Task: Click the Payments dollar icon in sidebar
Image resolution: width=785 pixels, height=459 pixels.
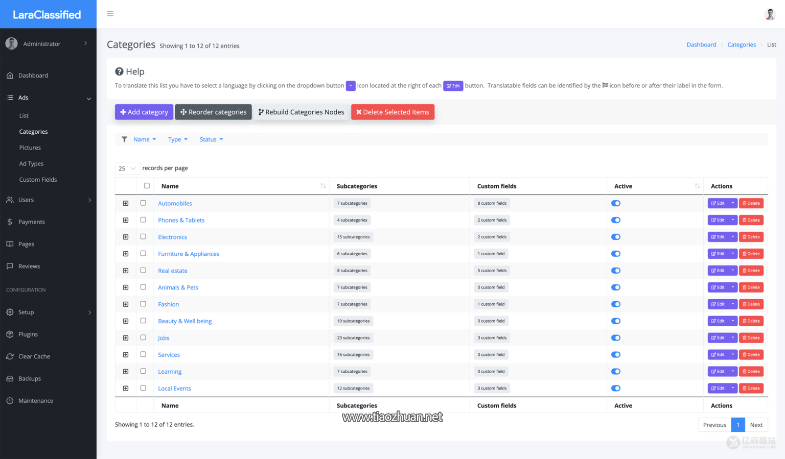Action: (10, 222)
